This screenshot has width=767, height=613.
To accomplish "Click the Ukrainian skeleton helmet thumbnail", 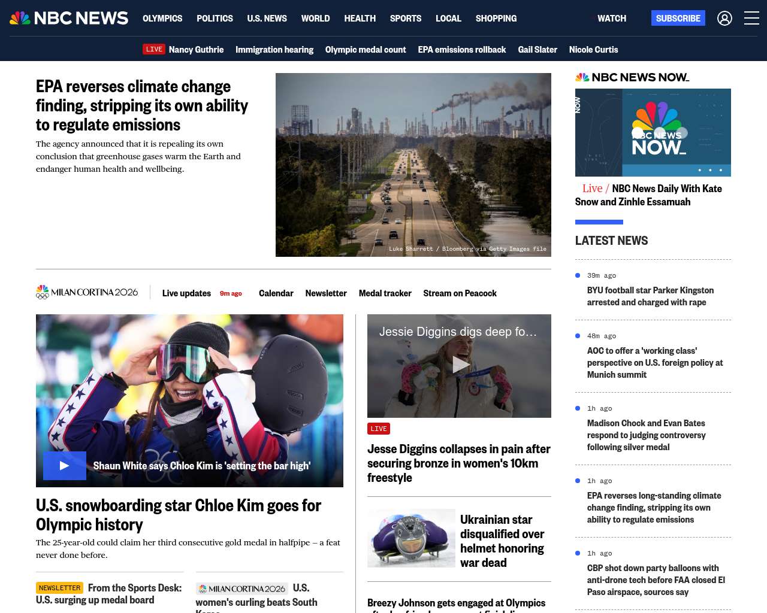I will (411, 538).
